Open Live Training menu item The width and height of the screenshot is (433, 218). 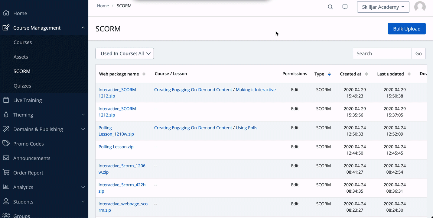click(x=28, y=100)
